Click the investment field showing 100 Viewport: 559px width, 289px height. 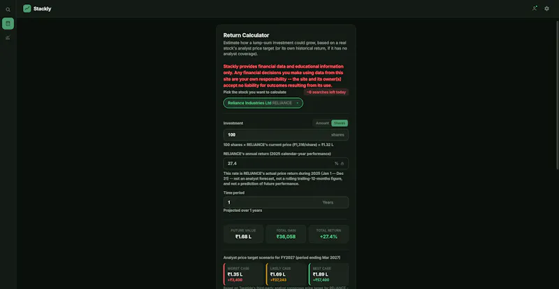286,134
